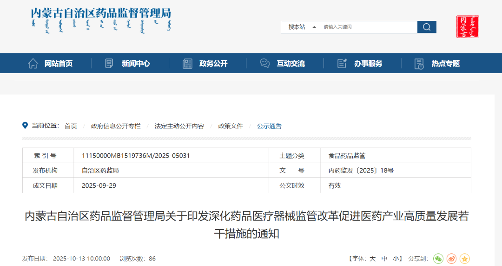Click the magnifier search button
Image resolution: width=502 pixels, height=266 pixels.
[x=426, y=27]
